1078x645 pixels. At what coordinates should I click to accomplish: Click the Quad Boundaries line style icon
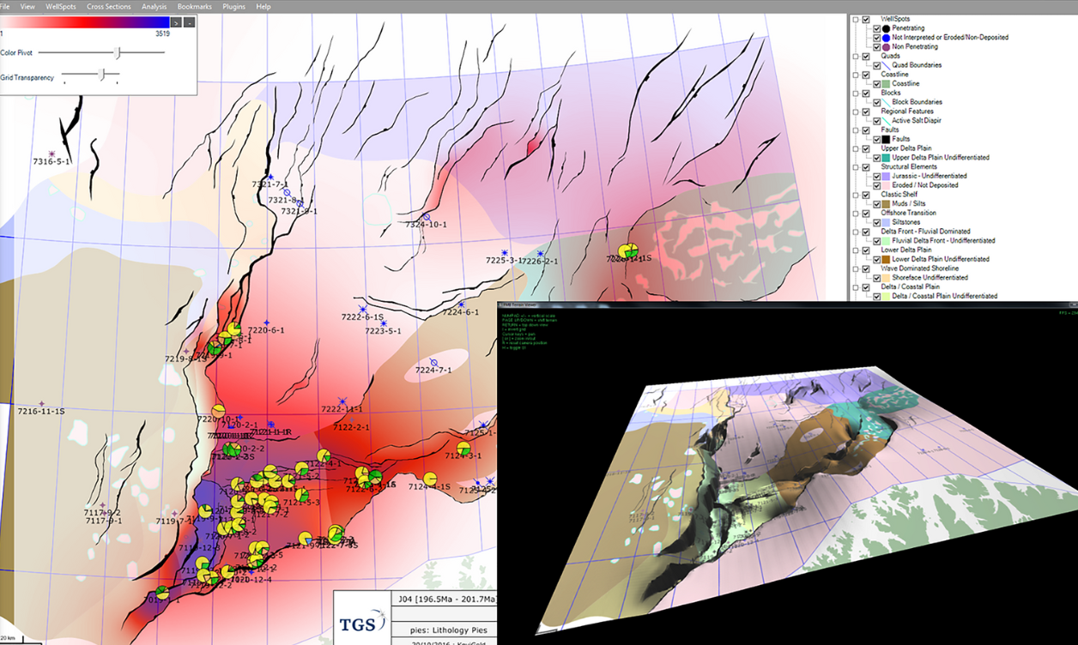click(x=886, y=65)
